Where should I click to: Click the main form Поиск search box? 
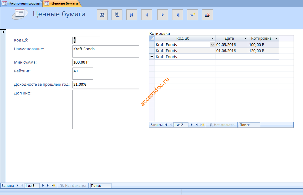point(101,186)
